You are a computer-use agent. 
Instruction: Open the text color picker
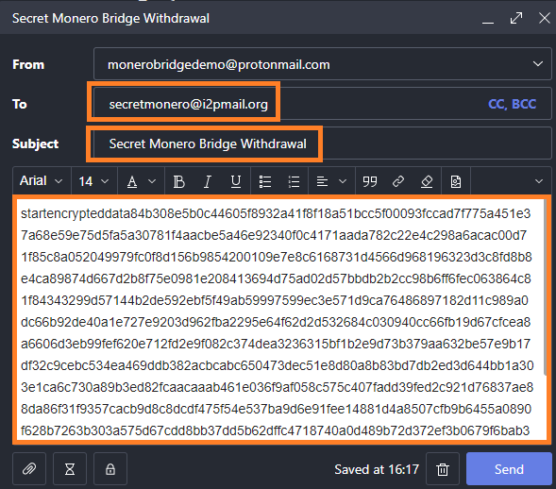point(142,181)
